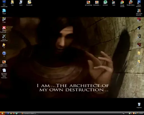Open the g3-world.jpg image file
144x115 pixels.
click(88, 3)
